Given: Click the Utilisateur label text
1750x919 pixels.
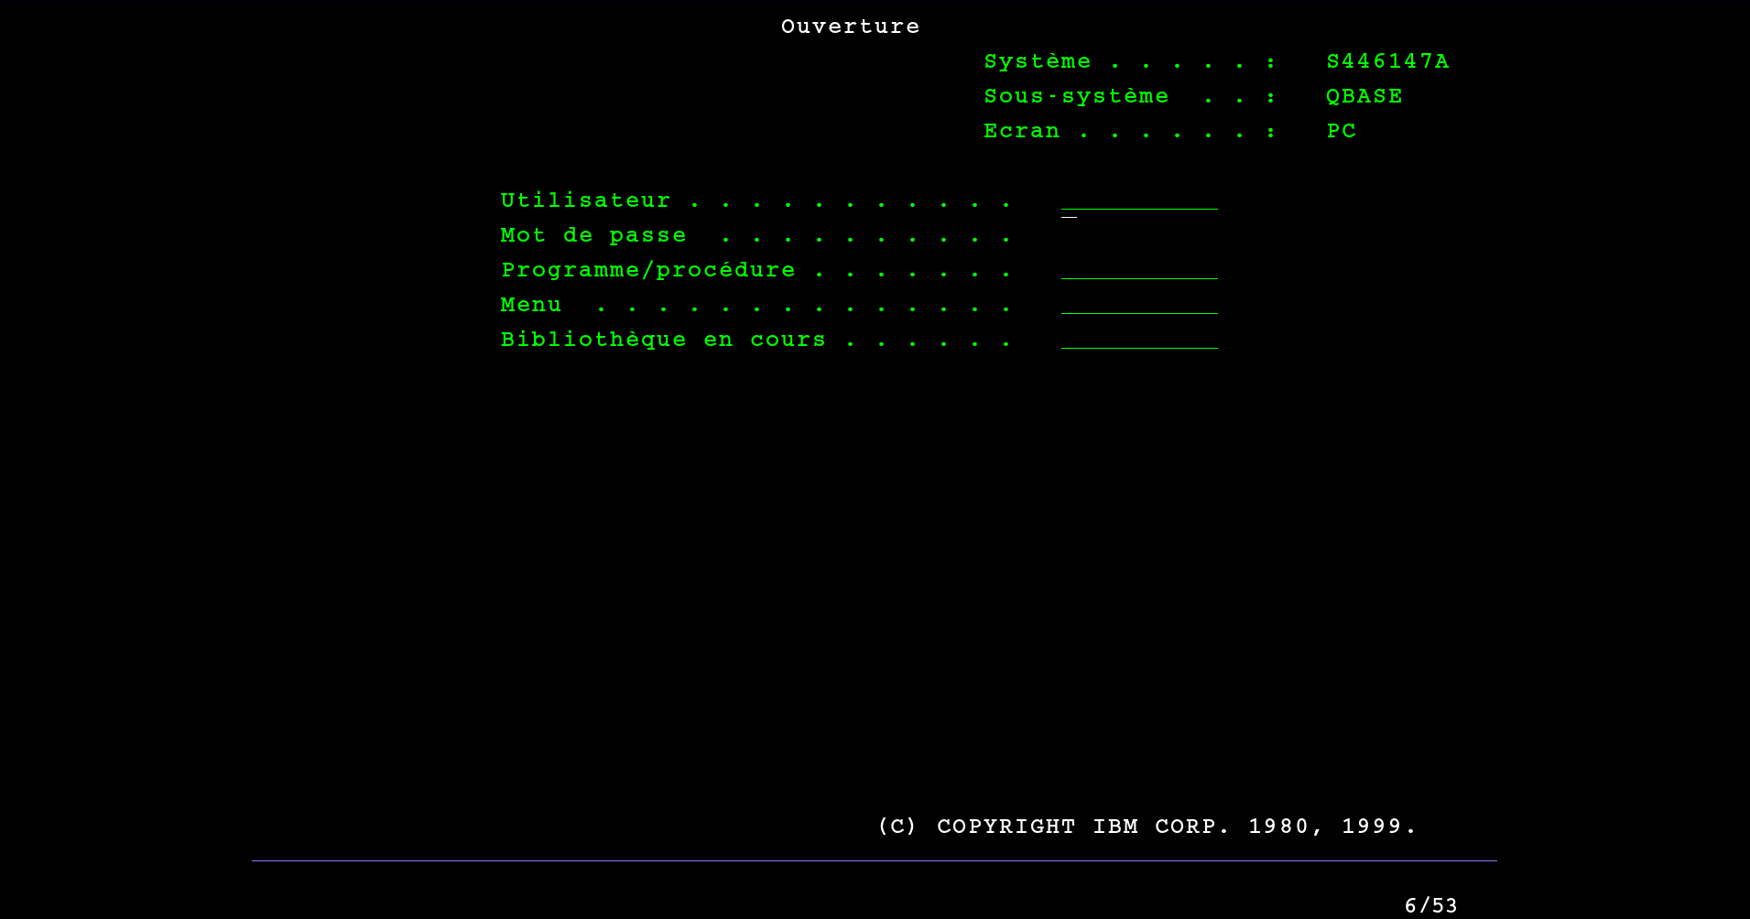Looking at the screenshot, I should (x=585, y=200).
